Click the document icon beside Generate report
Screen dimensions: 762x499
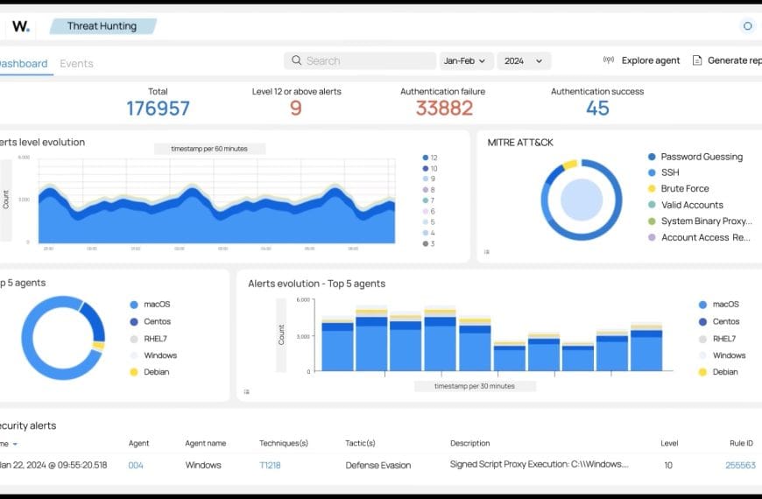click(x=697, y=60)
